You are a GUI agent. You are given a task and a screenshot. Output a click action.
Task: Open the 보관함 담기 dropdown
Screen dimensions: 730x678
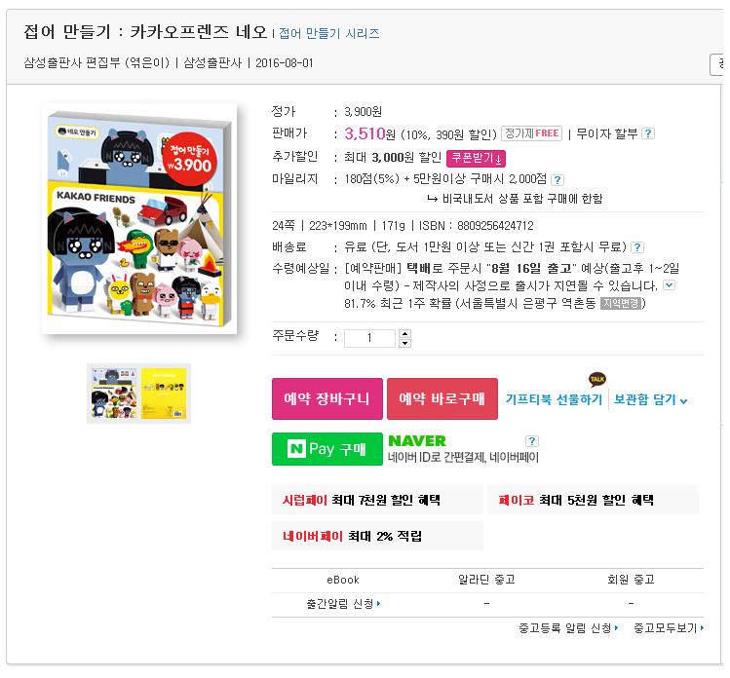(x=650, y=399)
